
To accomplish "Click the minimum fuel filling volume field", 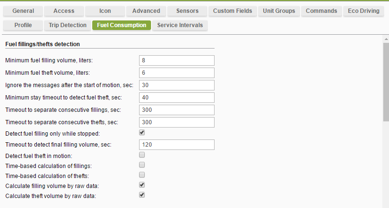I will (x=176, y=60).
